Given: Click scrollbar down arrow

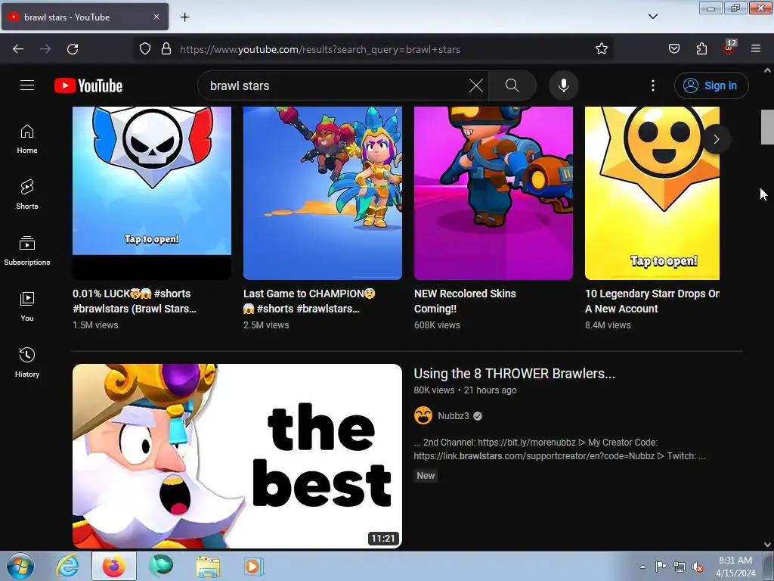Looking at the screenshot, I should coord(767,545).
